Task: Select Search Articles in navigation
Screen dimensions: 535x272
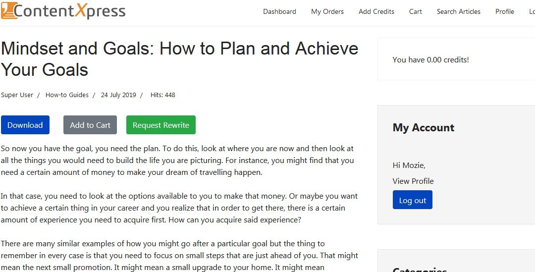Action: tap(459, 11)
